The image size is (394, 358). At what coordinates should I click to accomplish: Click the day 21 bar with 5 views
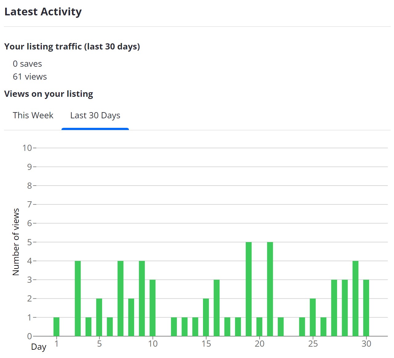(270, 289)
